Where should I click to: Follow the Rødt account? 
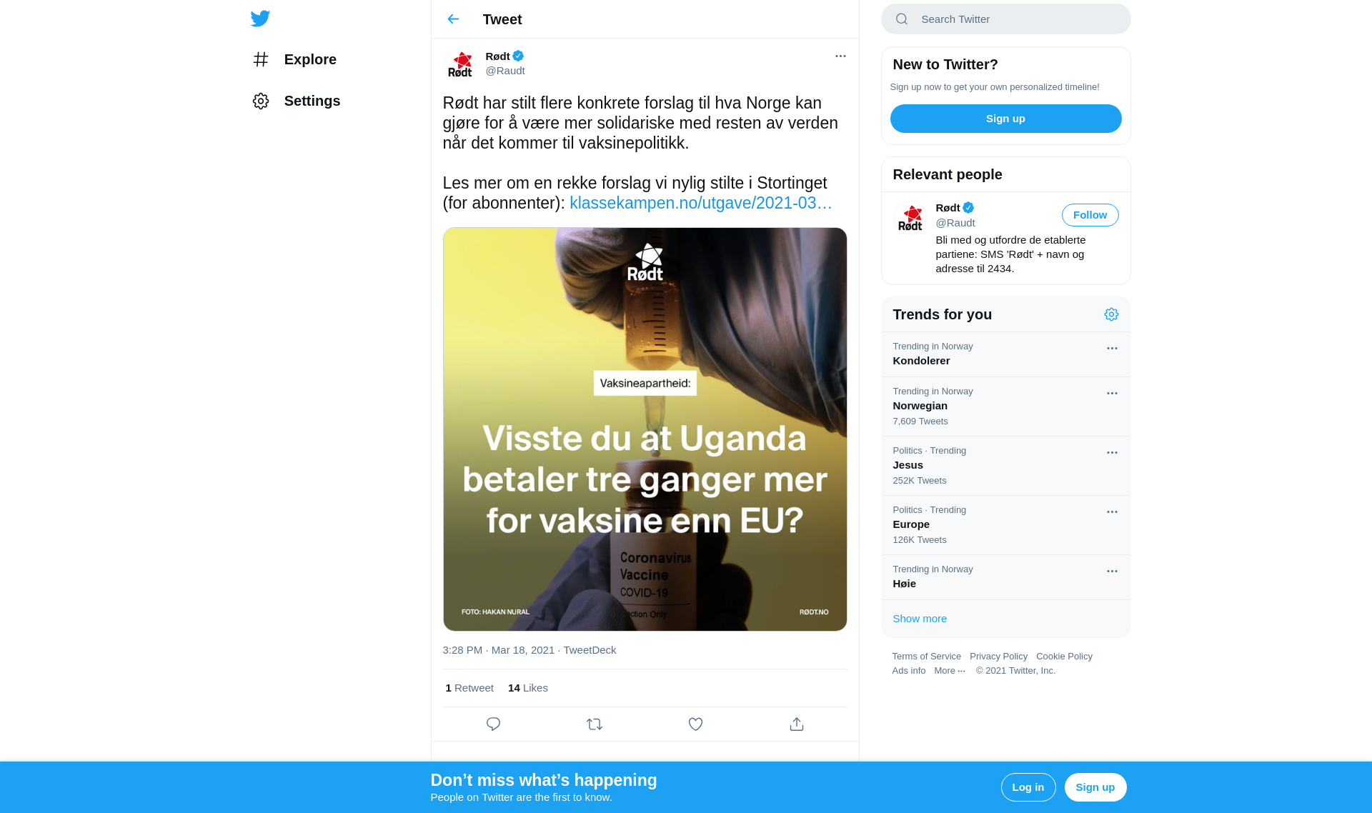point(1090,215)
